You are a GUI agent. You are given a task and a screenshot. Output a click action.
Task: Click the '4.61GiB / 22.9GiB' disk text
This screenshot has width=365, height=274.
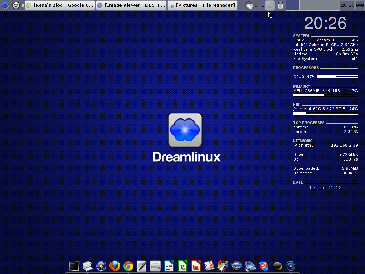[327, 109]
